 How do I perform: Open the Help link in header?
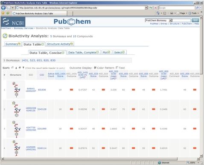196,24
